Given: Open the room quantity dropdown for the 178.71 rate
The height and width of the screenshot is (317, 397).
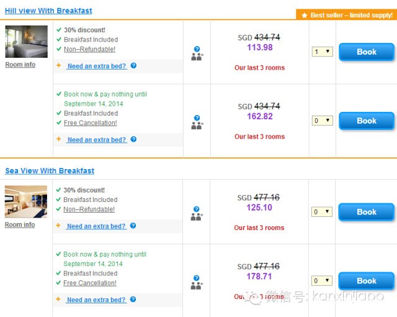Looking at the screenshot, I should point(323,281).
